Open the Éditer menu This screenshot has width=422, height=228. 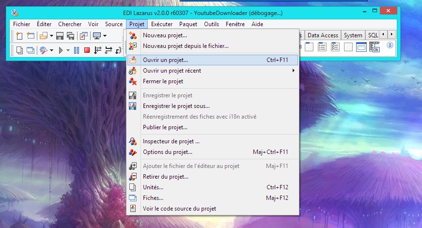[44, 24]
